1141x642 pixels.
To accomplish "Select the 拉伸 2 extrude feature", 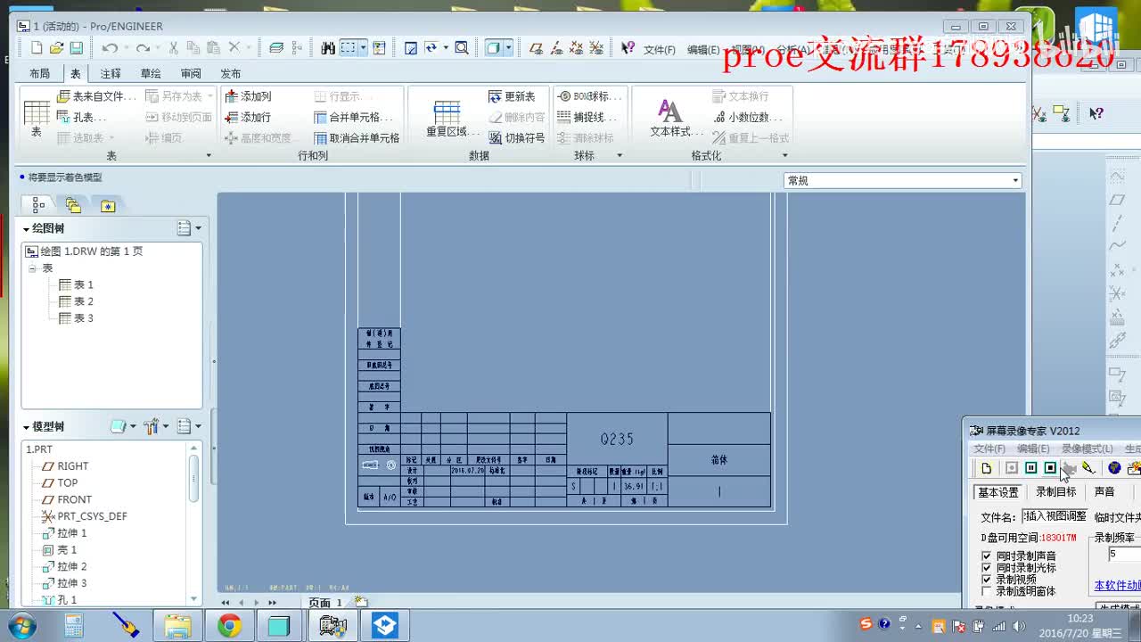I will click(x=65, y=567).
